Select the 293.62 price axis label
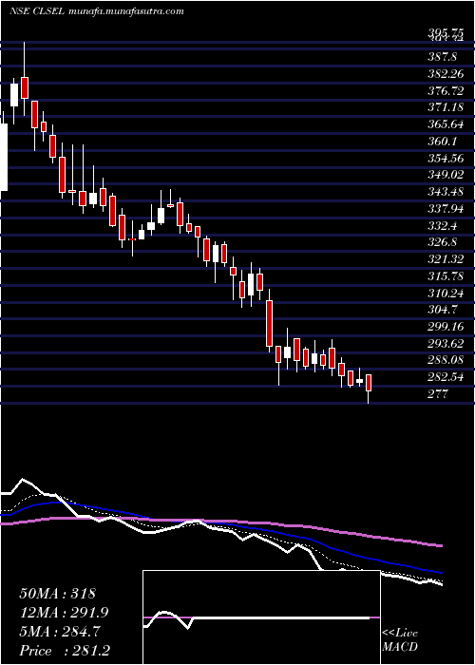 (x=446, y=343)
